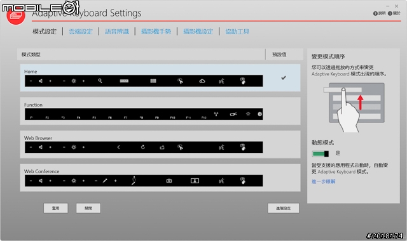This screenshot has width=407, height=241.
Task: Select the 模式設定 tab
Action: tap(45, 32)
